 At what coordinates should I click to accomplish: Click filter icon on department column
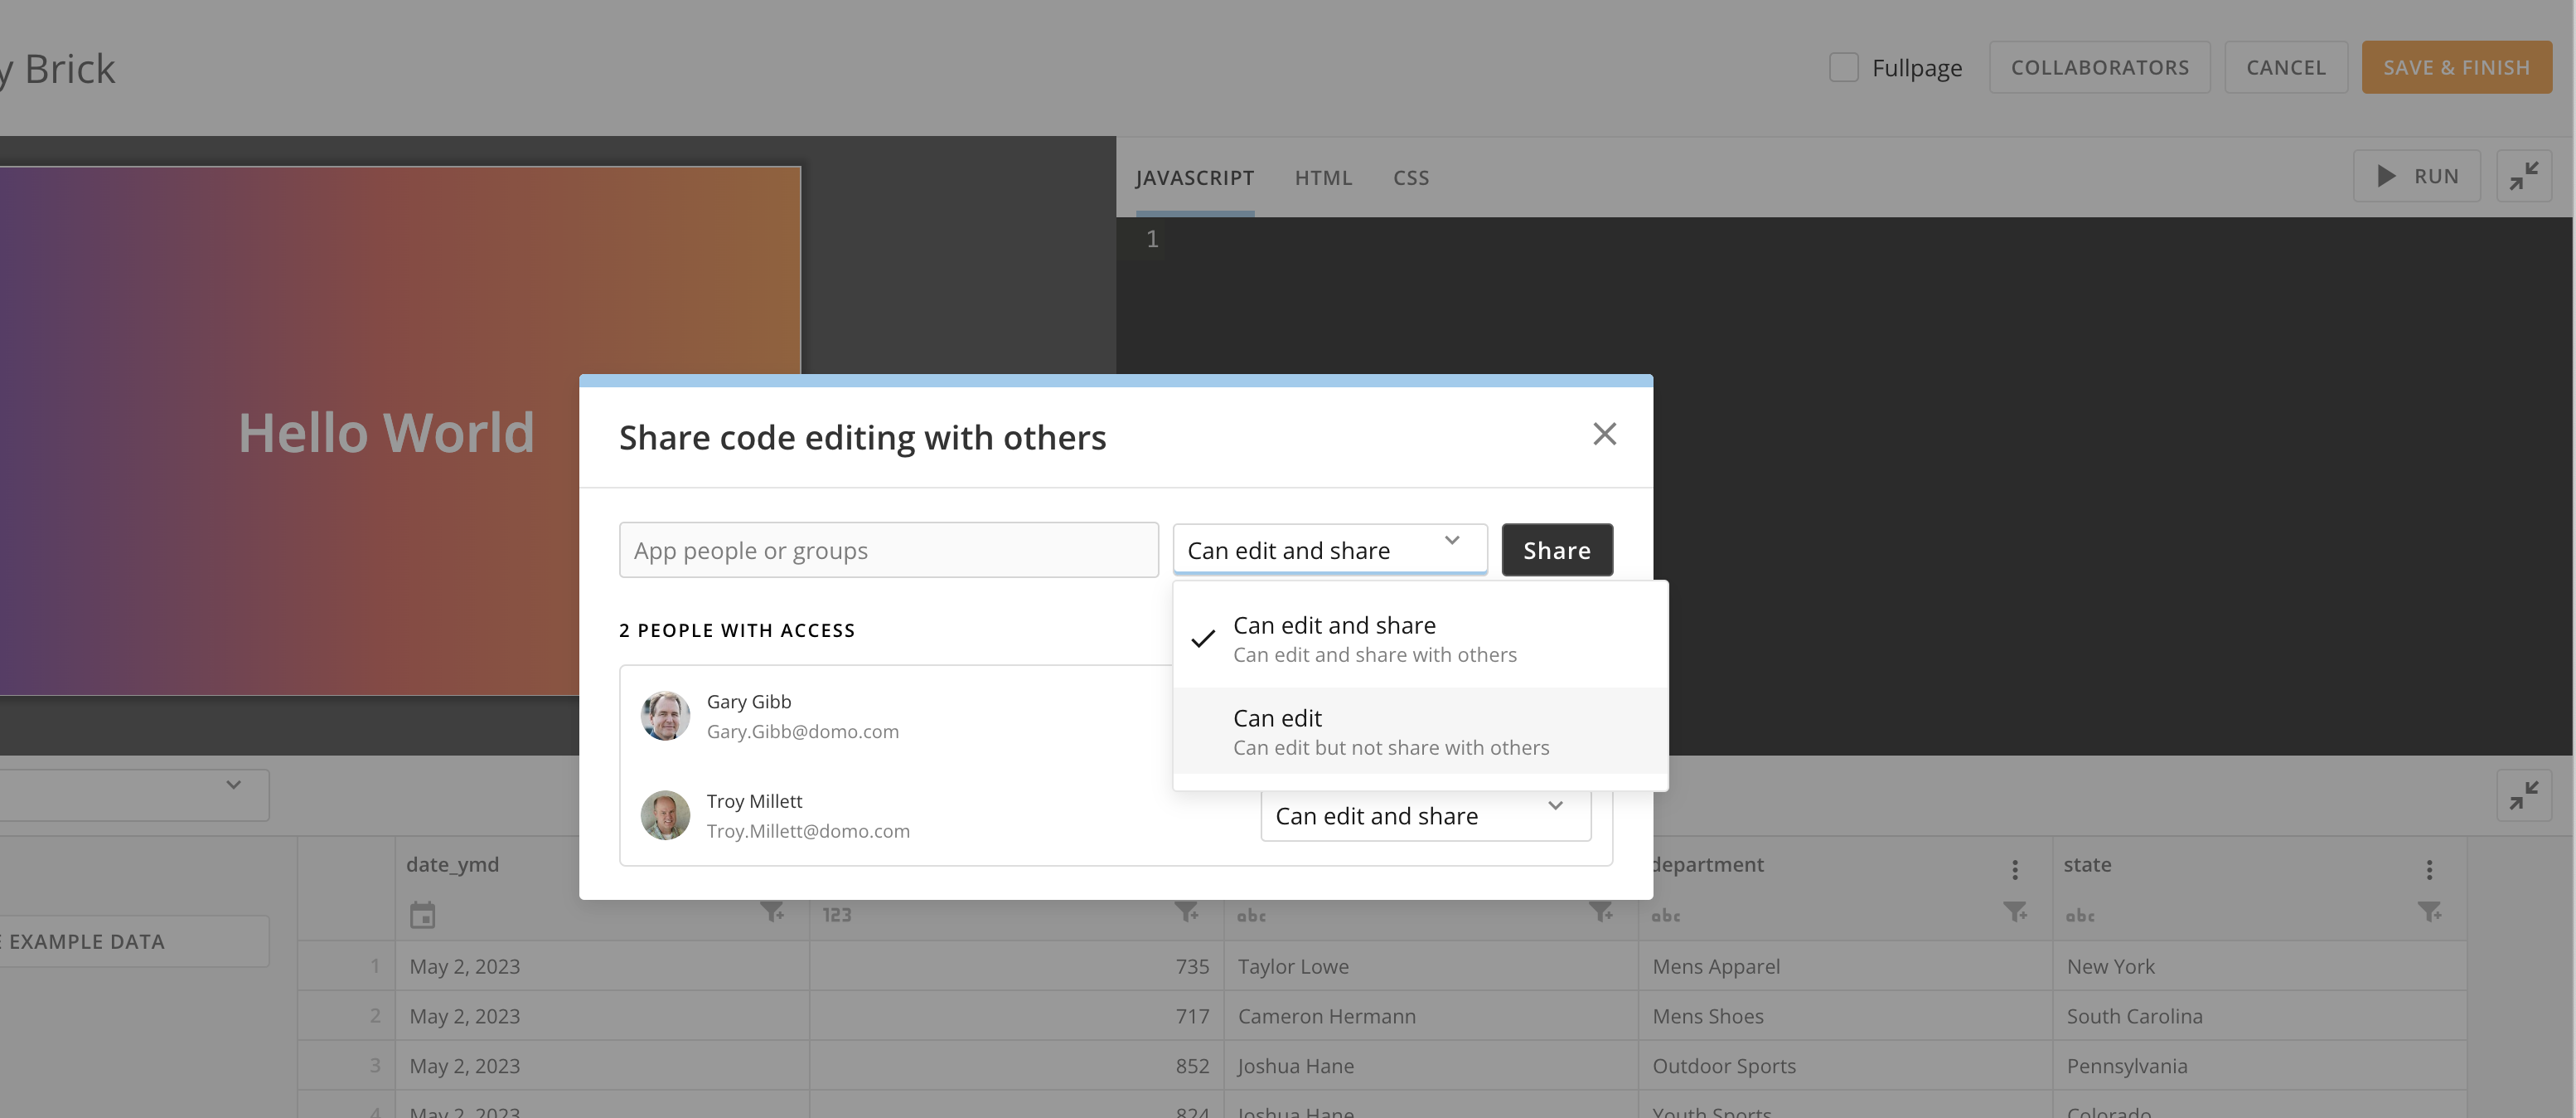coord(2015,911)
